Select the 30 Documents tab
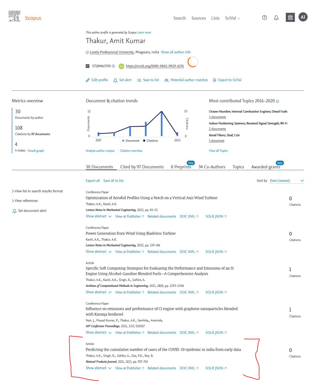The width and height of the screenshot is (319, 383). [99, 167]
